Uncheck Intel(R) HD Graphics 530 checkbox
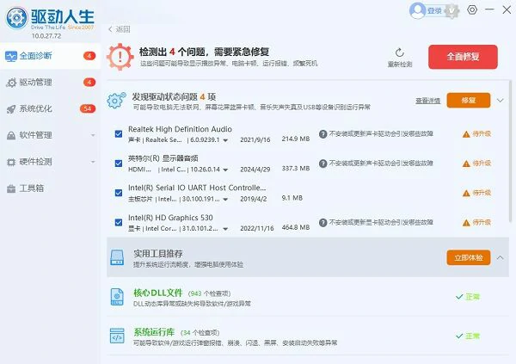 coord(119,223)
